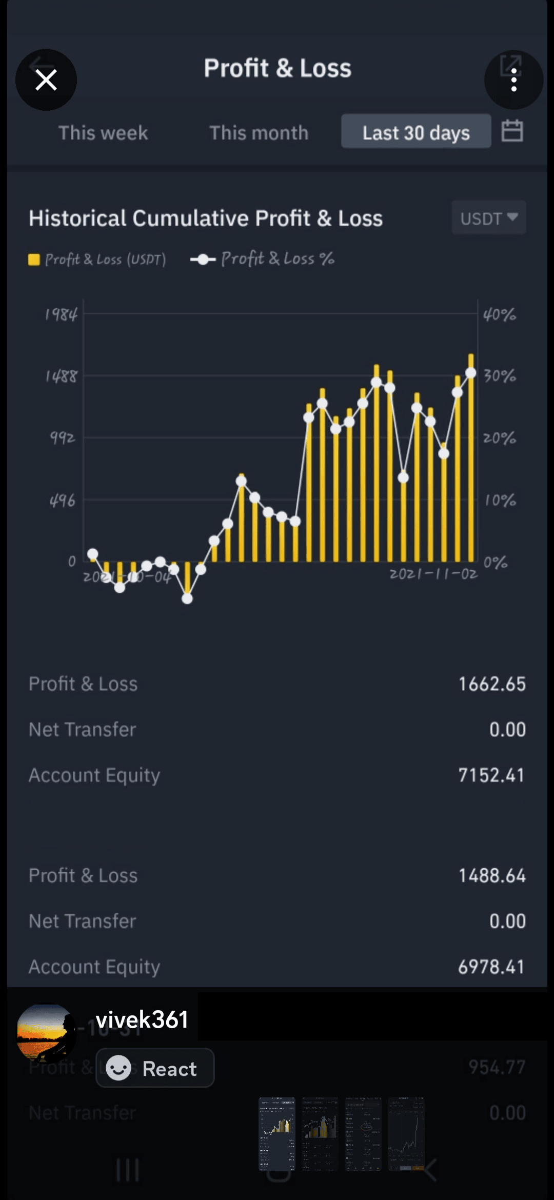Tap the lowest data point on the chart
554x1200 pixels.
click(x=187, y=598)
